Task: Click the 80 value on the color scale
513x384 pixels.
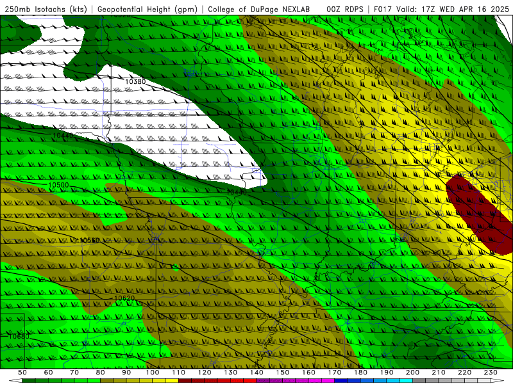Action: coord(101,372)
